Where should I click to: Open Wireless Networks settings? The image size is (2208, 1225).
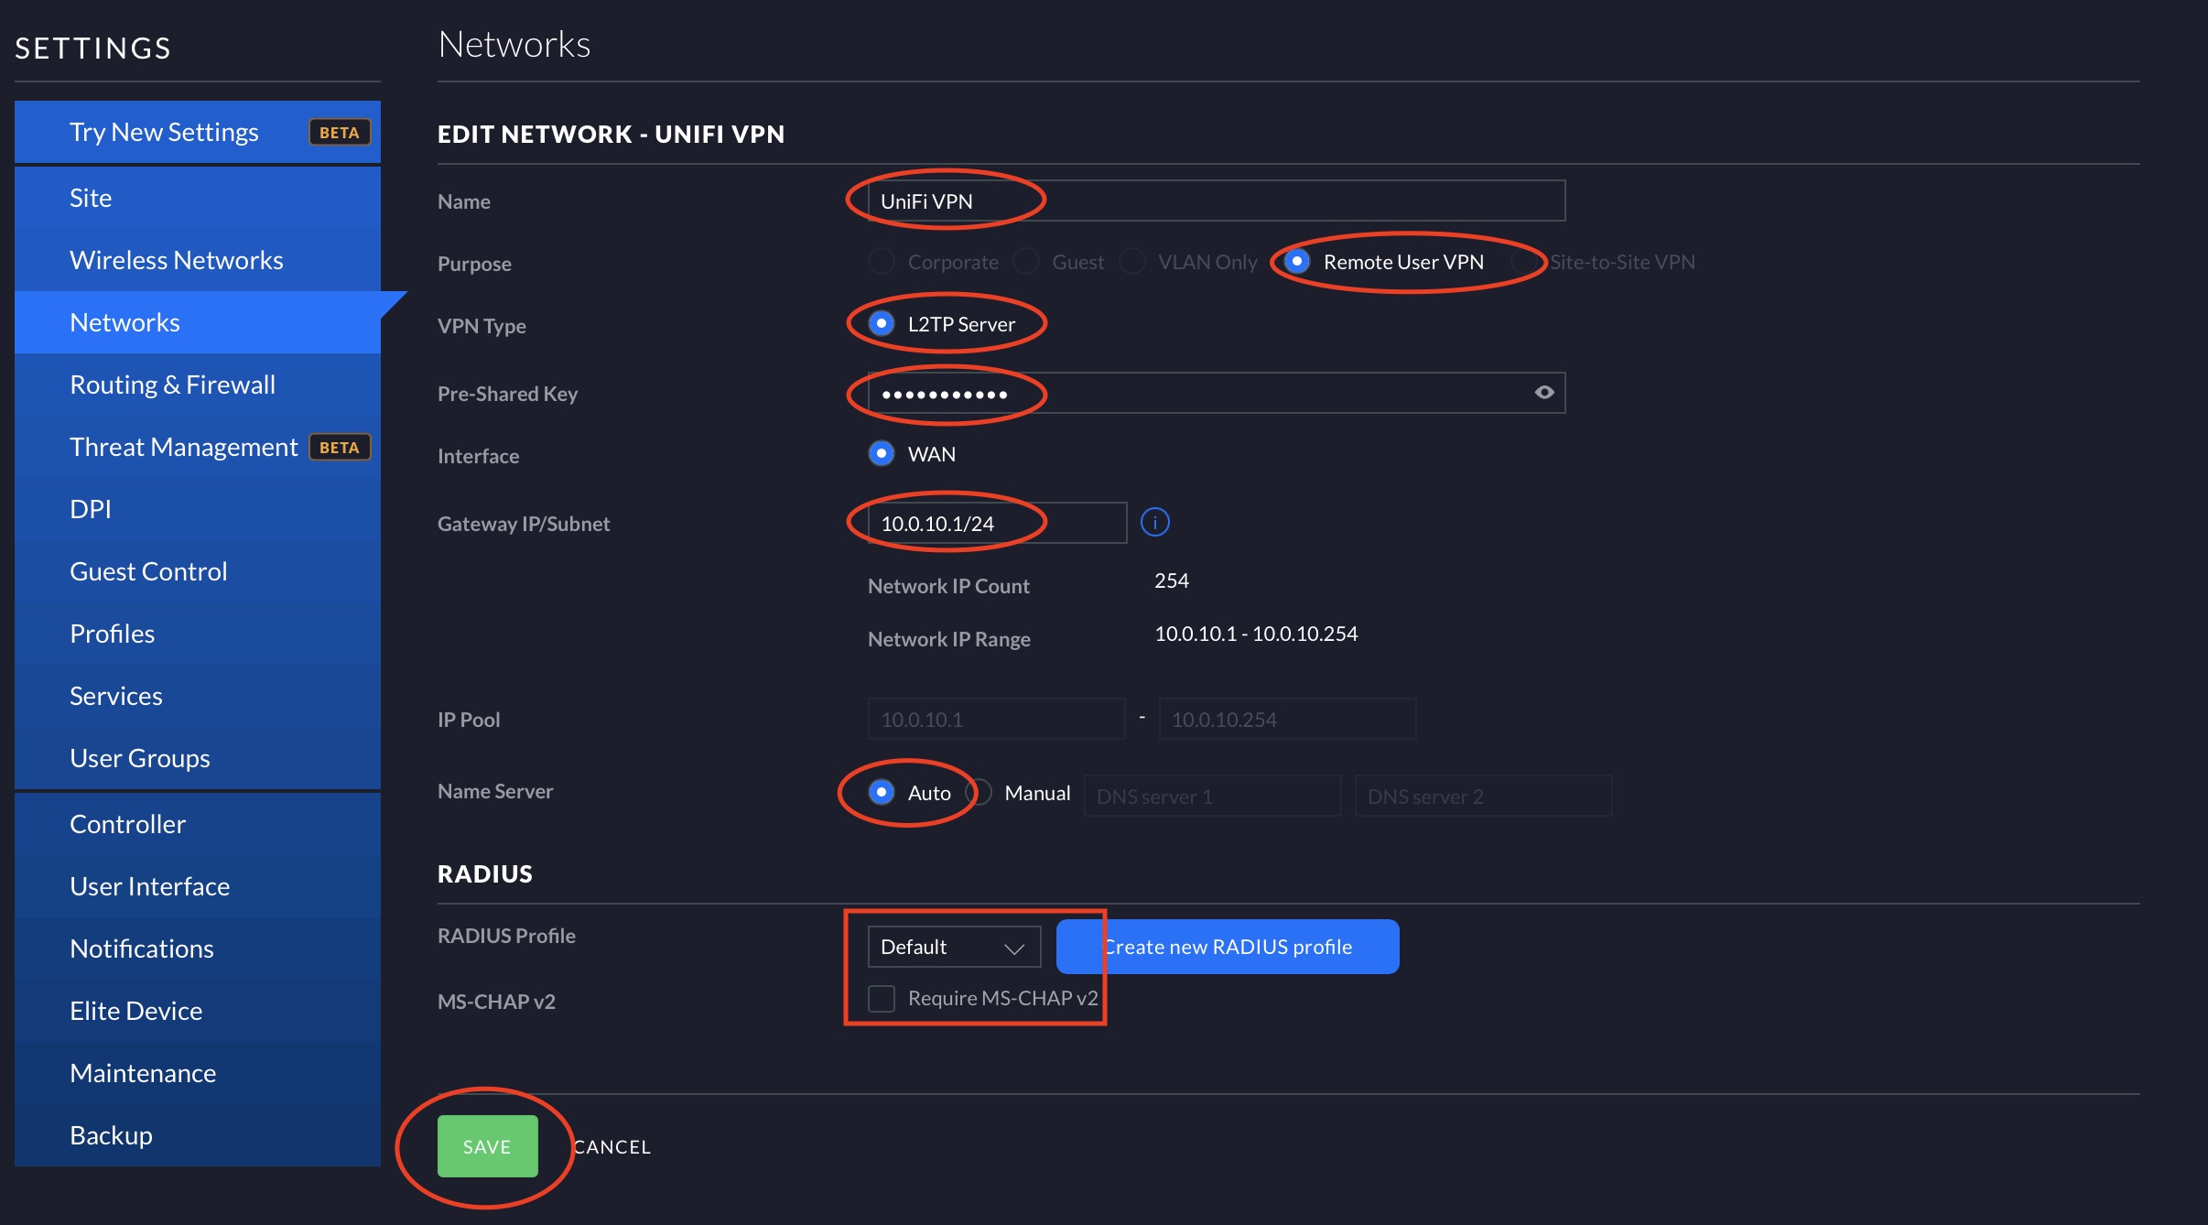pos(198,260)
